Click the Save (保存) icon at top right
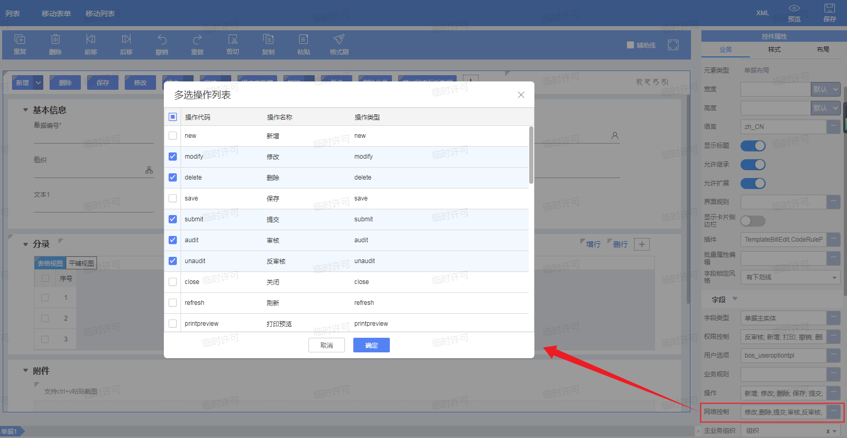This screenshot has height=438, width=847. (x=829, y=8)
